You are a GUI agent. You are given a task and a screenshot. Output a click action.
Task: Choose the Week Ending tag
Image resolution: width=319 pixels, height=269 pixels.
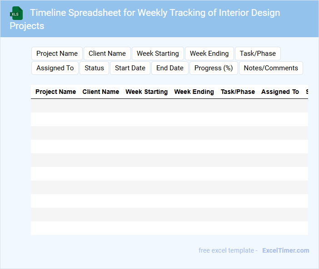(x=209, y=54)
